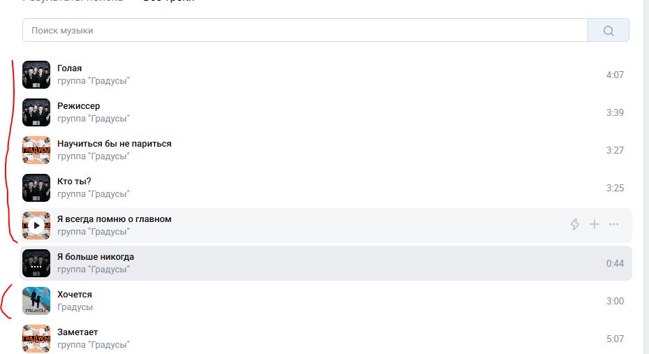This screenshot has height=354, width=649.
Task: Select the track title Заметает
Action: [x=78, y=332]
